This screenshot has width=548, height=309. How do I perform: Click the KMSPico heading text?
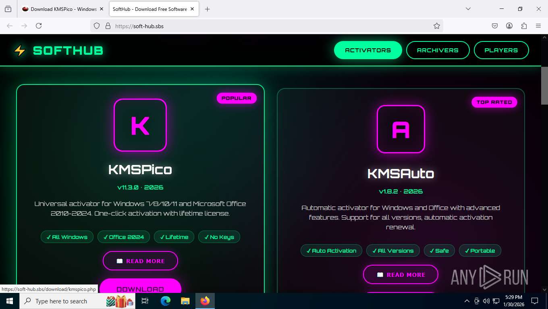(140, 169)
